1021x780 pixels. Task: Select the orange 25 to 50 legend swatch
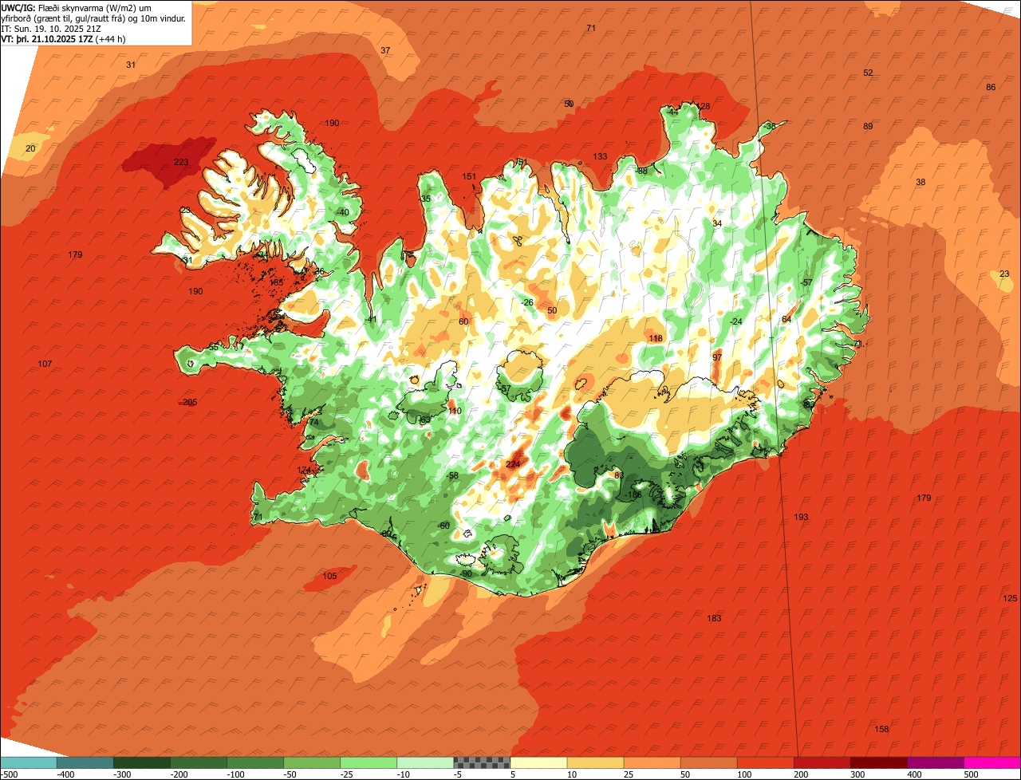coord(652,762)
